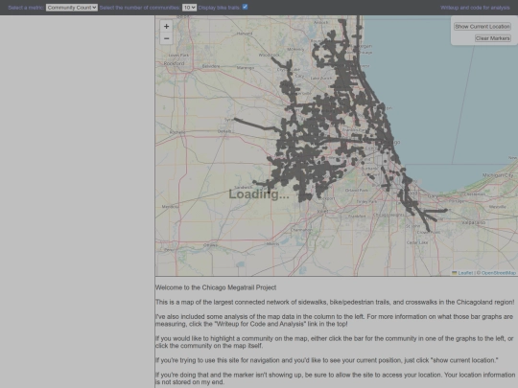Click the Joliet label on map

[x=322, y=211]
